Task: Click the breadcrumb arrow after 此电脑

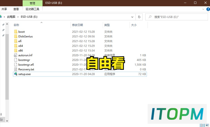Action: click(x=18, y=17)
